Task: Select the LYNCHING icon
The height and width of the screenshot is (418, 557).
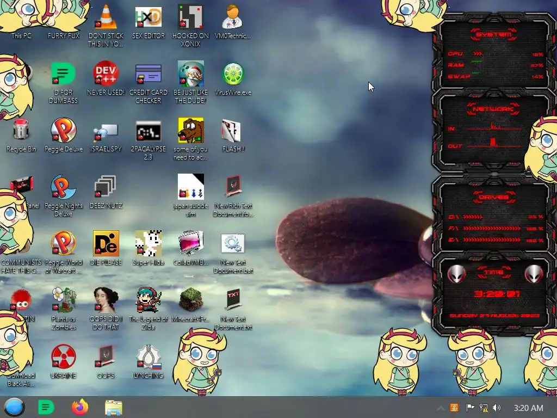Action: click(148, 361)
